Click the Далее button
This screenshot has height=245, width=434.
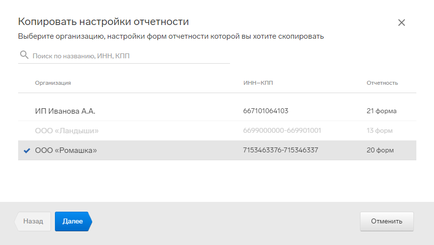pyautogui.click(x=73, y=221)
